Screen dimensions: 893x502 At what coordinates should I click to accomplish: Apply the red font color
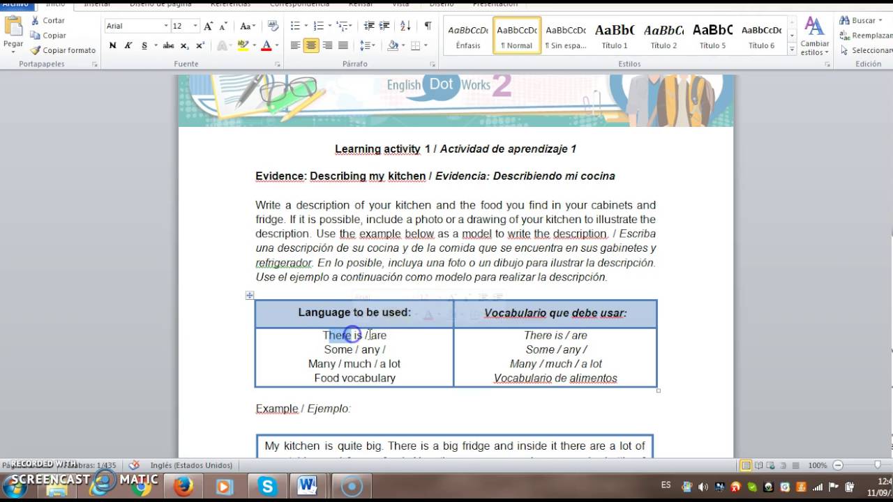click(266, 45)
